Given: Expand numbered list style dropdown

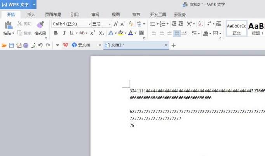Looking at the screenshot, I should coord(167,24).
